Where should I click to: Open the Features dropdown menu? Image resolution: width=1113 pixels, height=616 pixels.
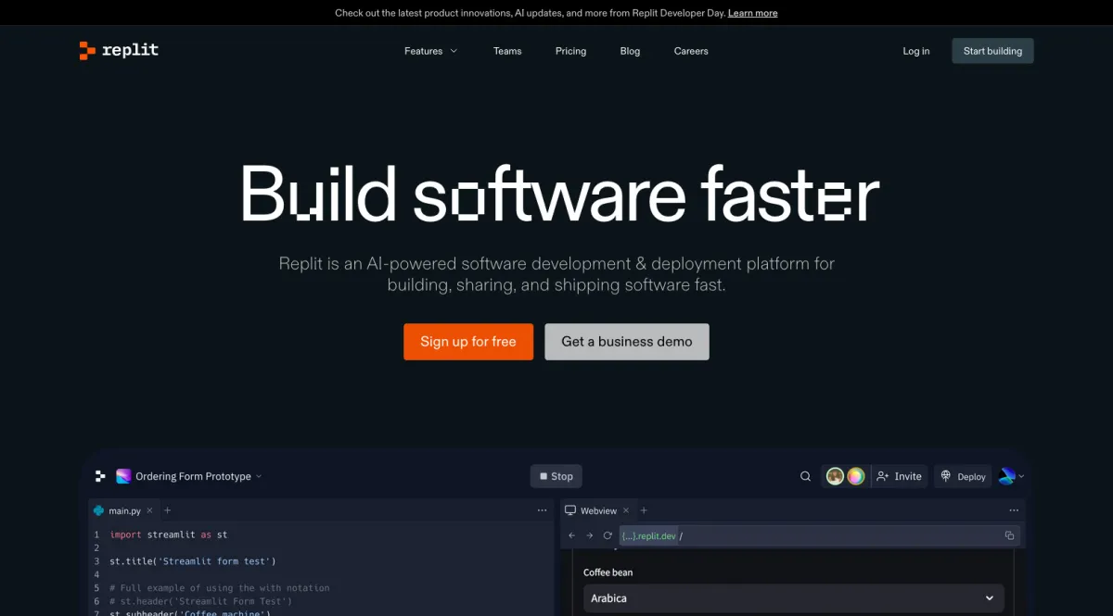tap(430, 51)
